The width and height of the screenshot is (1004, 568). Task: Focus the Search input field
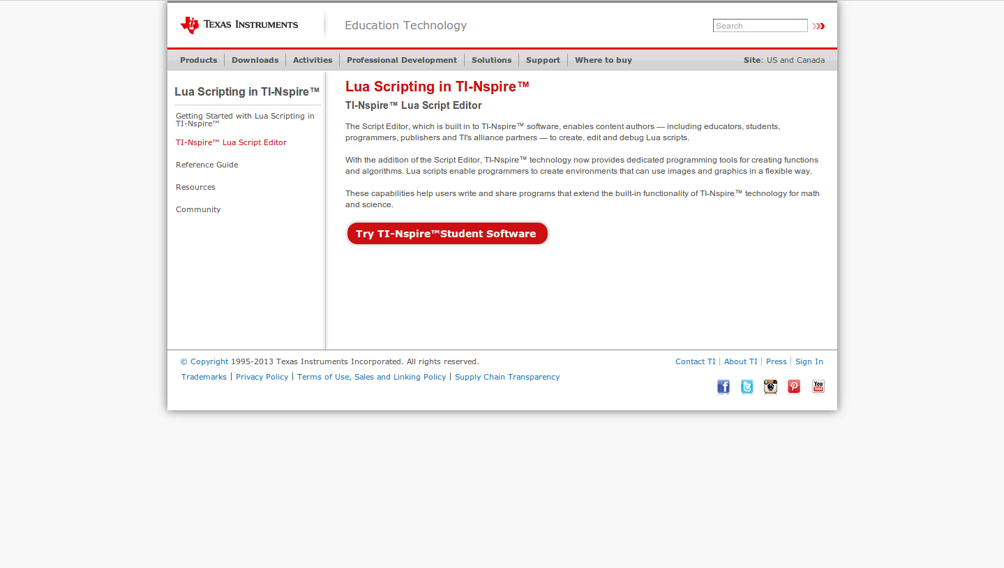coord(760,26)
